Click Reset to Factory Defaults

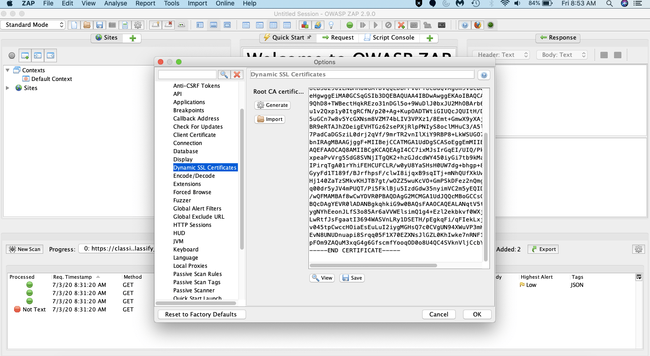(201, 314)
